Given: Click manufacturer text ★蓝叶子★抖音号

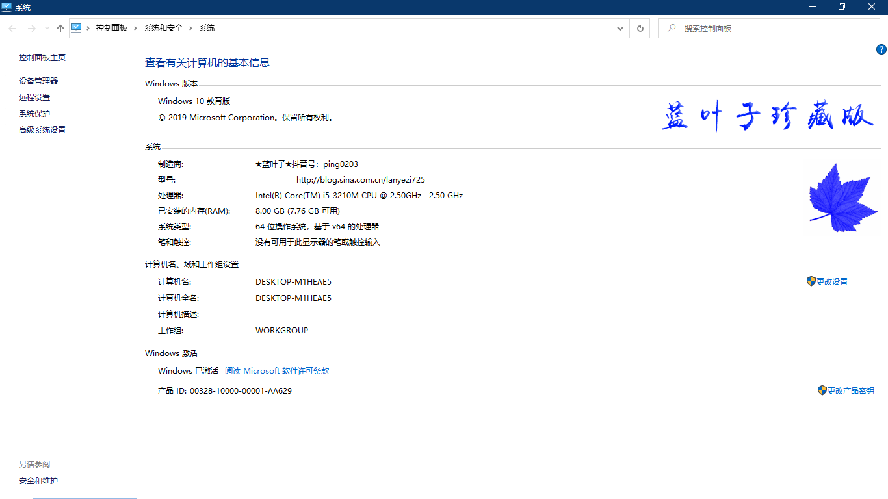Looking at the screenshot, I should (x=307, y=164).
